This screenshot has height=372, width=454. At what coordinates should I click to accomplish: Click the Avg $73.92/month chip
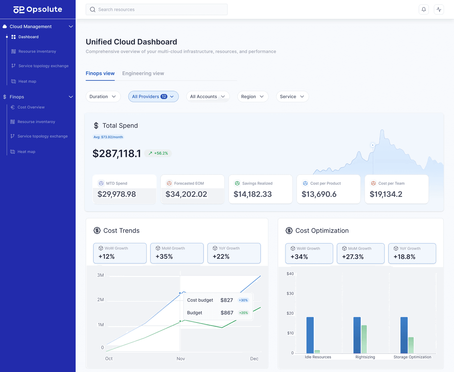[108, 137]
